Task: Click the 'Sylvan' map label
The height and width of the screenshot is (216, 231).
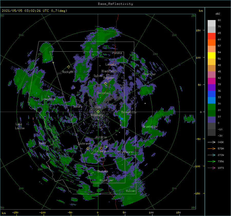Action: tap(98, 76)
